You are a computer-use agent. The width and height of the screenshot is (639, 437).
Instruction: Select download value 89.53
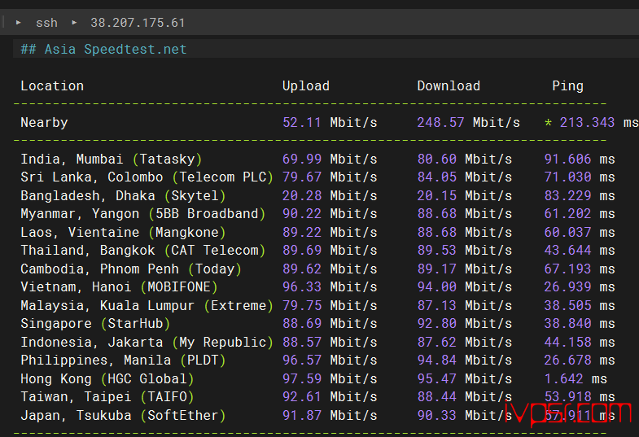pos(437,251)
